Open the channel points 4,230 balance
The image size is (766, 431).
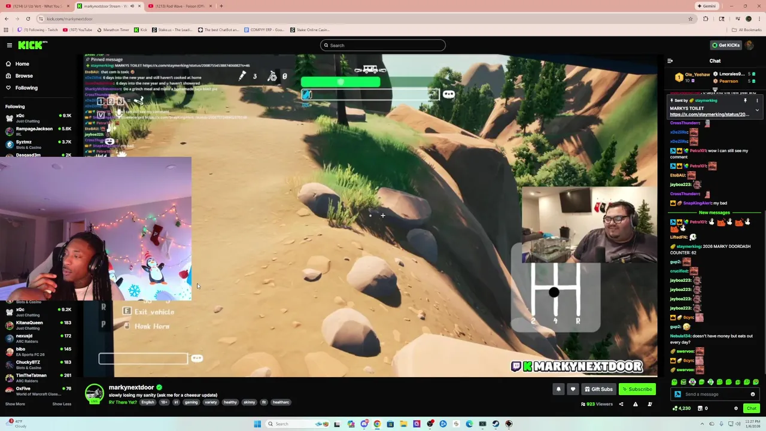click(682, 408)
